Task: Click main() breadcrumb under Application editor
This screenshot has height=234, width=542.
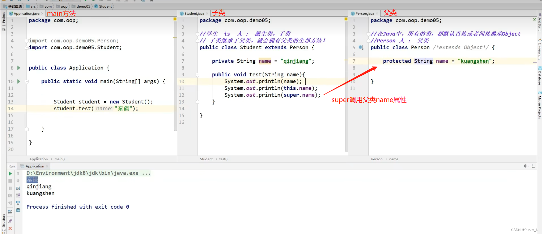Action: point(60,159)
